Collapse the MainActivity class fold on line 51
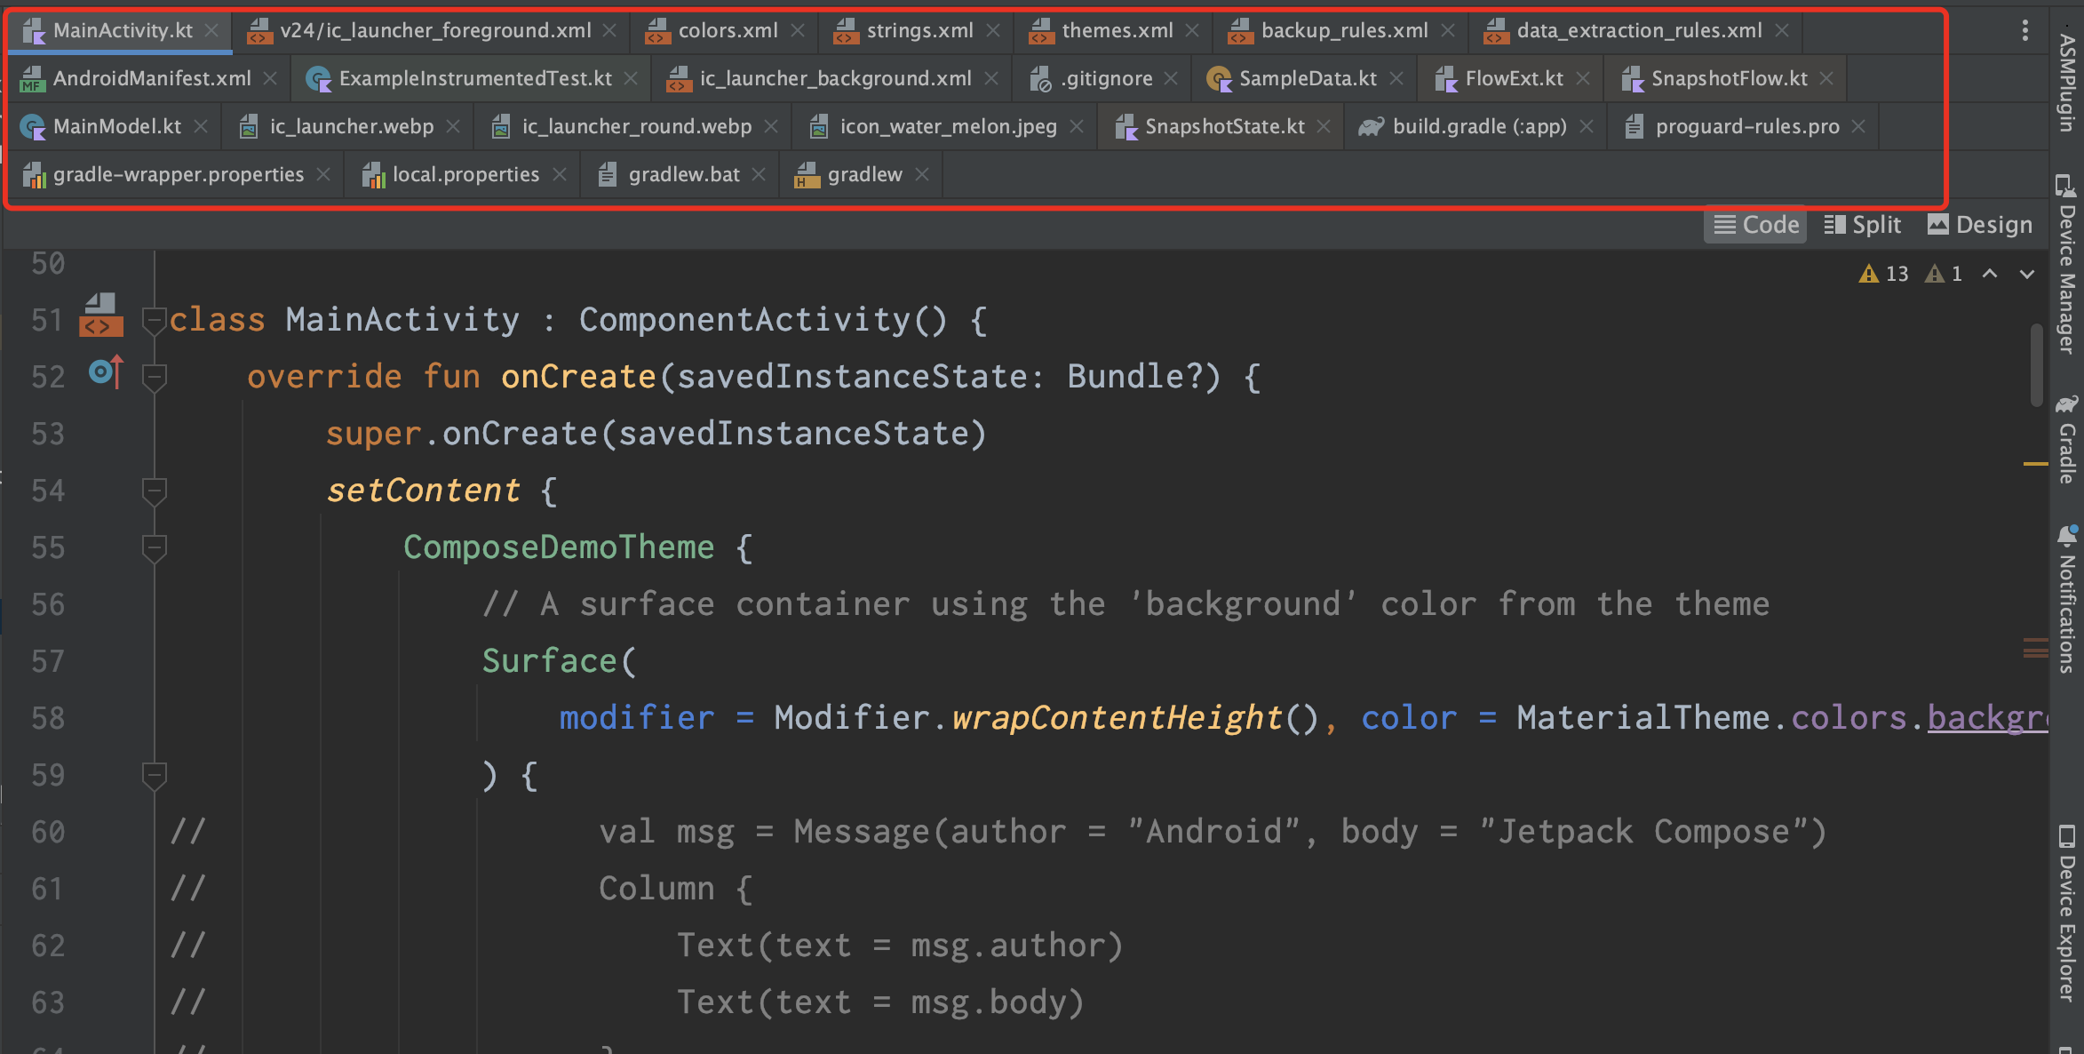The height and width of the screenshot is (1054, 2084). [155, 320]
